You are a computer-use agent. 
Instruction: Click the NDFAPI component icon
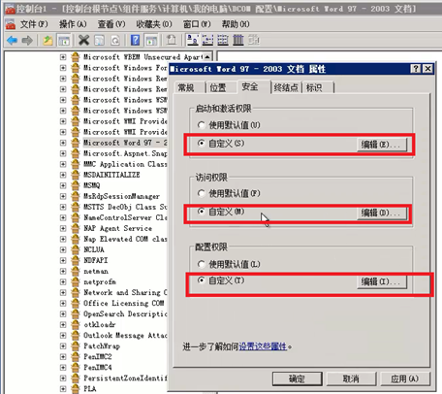tap(75, 260)
